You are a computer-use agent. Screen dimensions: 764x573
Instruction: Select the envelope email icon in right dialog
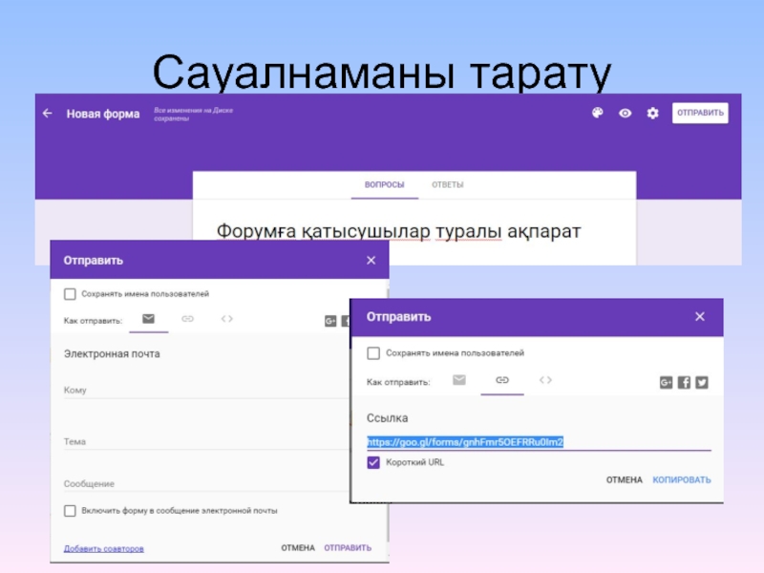click(459, 380)
